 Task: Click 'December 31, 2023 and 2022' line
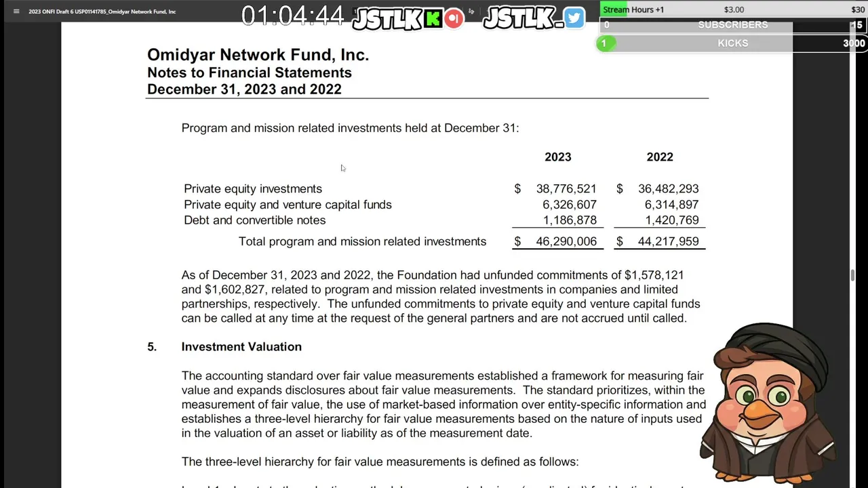(x=244, y=89)
